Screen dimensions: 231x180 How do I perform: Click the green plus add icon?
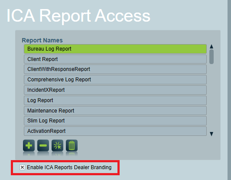coord(29,145)
